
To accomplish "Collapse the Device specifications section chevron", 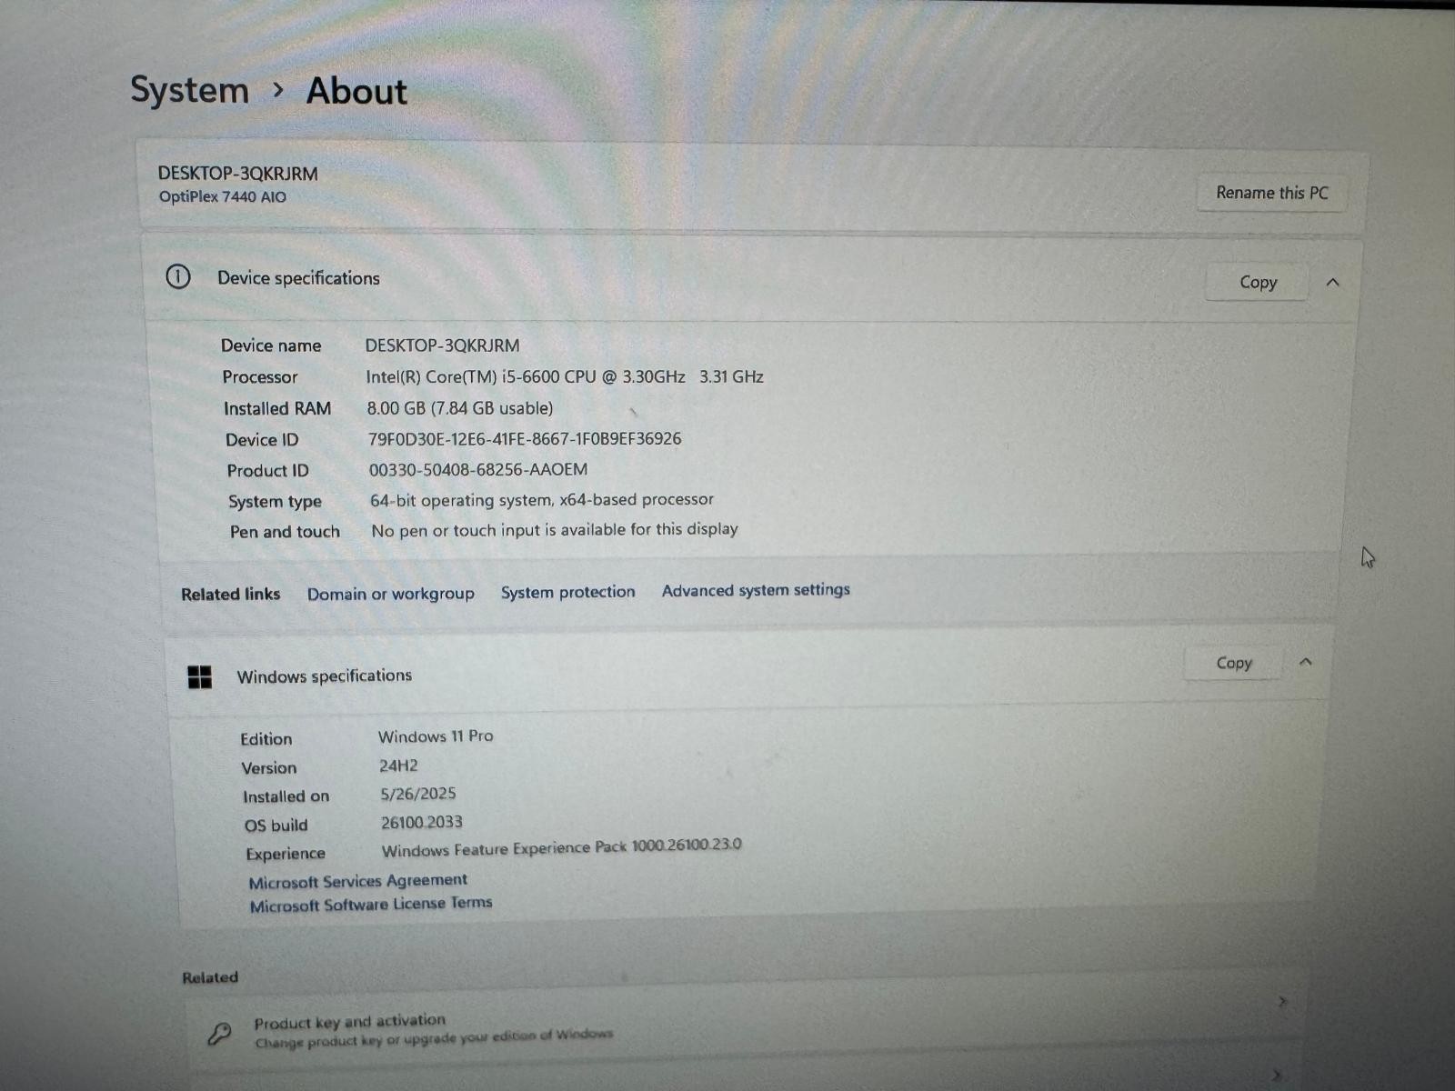I will click(1332, 282).
